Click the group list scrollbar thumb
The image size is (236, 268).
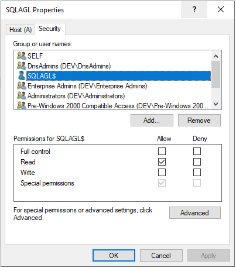pyautogui.click(x=216, y=74)
